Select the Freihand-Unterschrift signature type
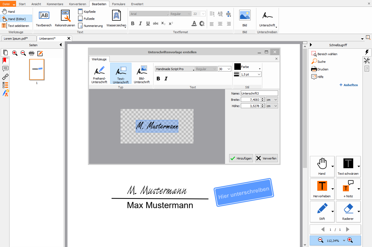 click(x=99, y=74)
